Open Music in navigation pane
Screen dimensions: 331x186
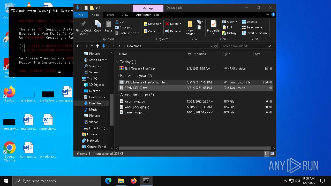point(91,110)
